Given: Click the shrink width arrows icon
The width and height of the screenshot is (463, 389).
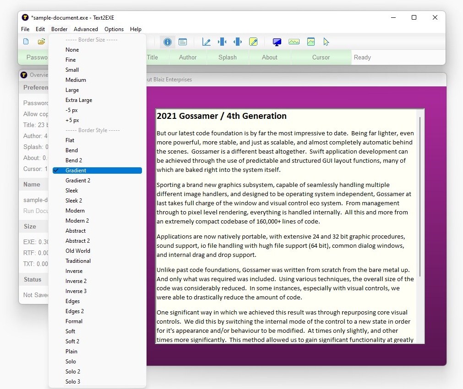Looking at the screenshot, I should [x=222, y=42].
